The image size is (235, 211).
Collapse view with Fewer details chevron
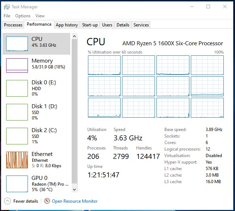[x=8, y=201]
